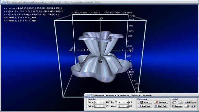Click the Rot. Y scrollbar thumb
Screen dimensions: 199x112
tap(100, 106)
